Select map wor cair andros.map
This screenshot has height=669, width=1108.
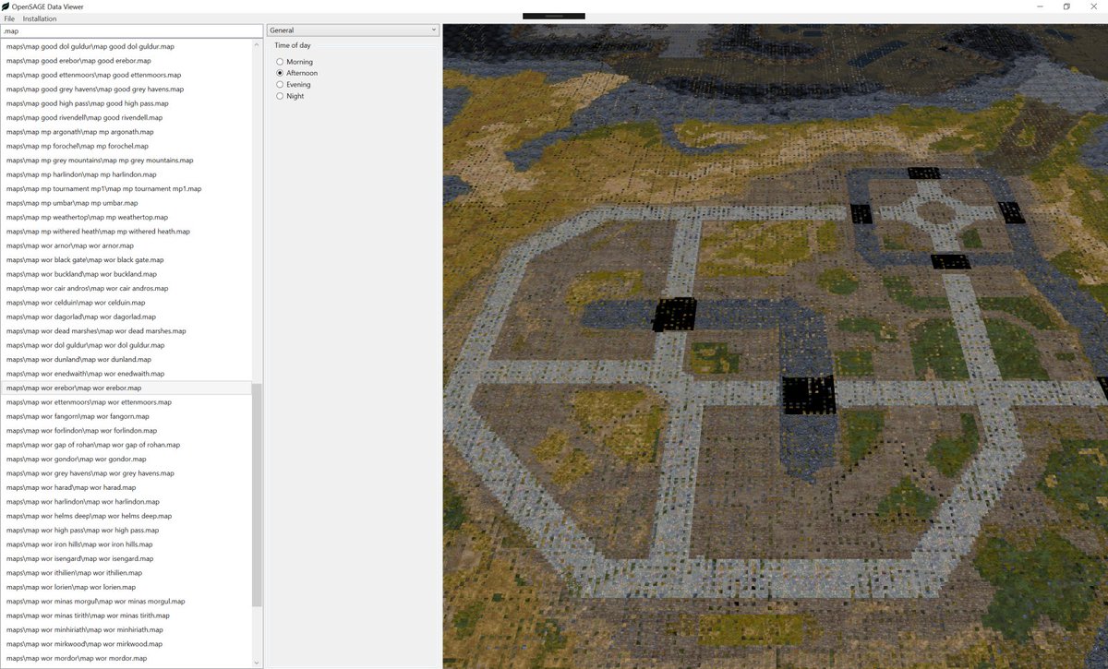pos(126,288)
